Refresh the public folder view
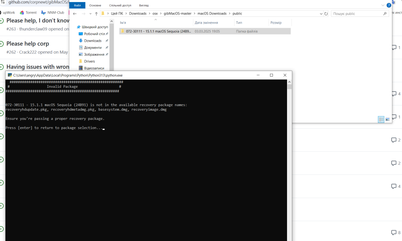This screenshot has width=402, height=241. [x=326, y=14]
